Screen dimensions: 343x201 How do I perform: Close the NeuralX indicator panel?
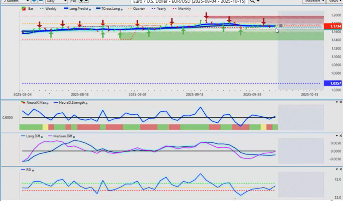pyautogui.click(x=341, y=102)
